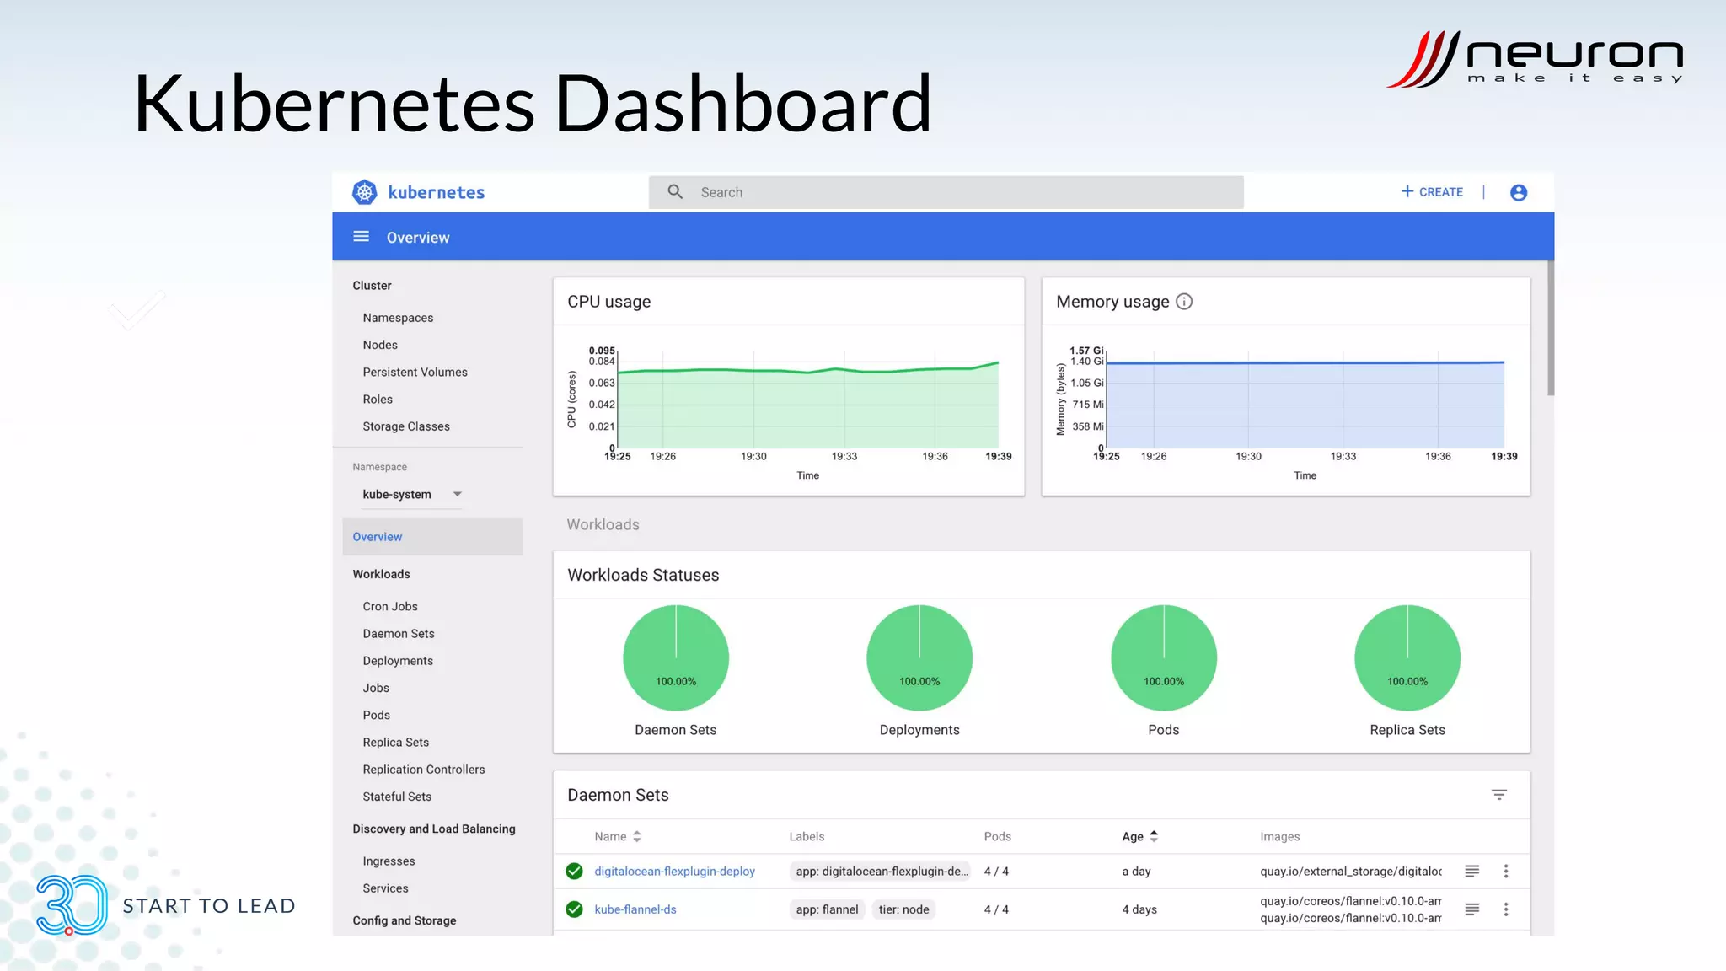Click the Labels column header

click(x=807, y=837)
